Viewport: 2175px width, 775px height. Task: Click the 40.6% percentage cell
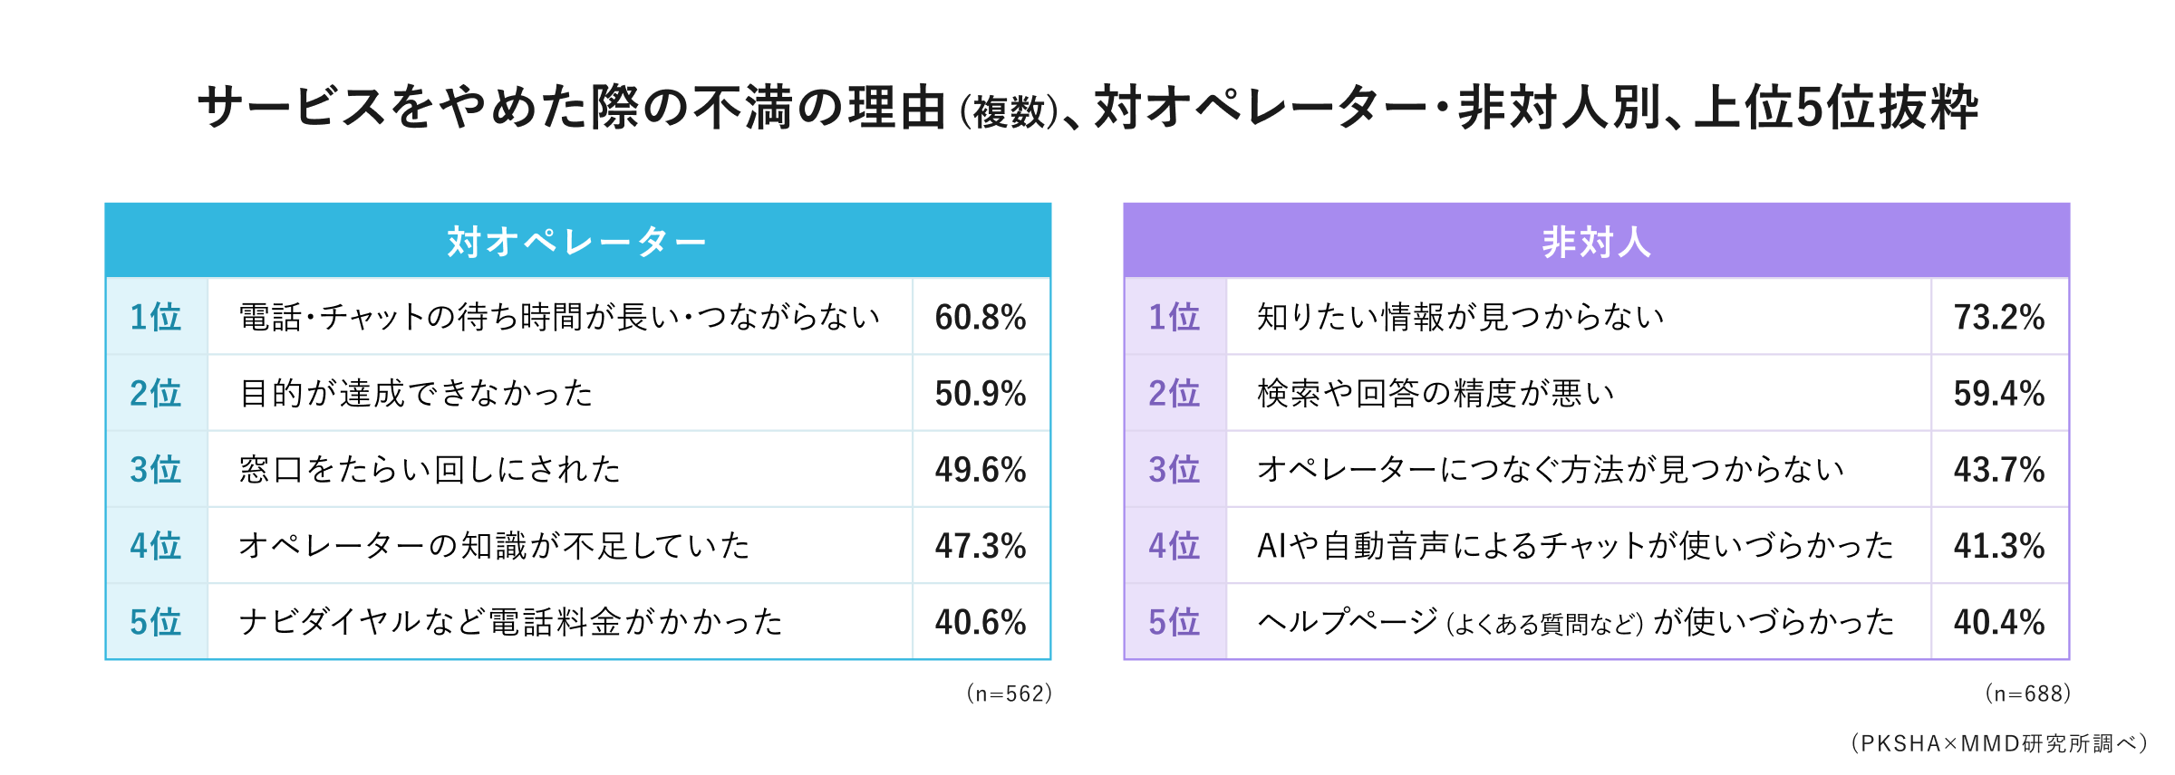pyautogui.click(x=981, y=621)
